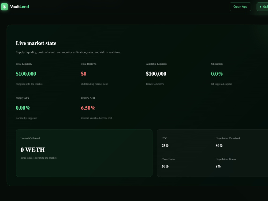Click the LTV 75% value

tap(165, 146)
